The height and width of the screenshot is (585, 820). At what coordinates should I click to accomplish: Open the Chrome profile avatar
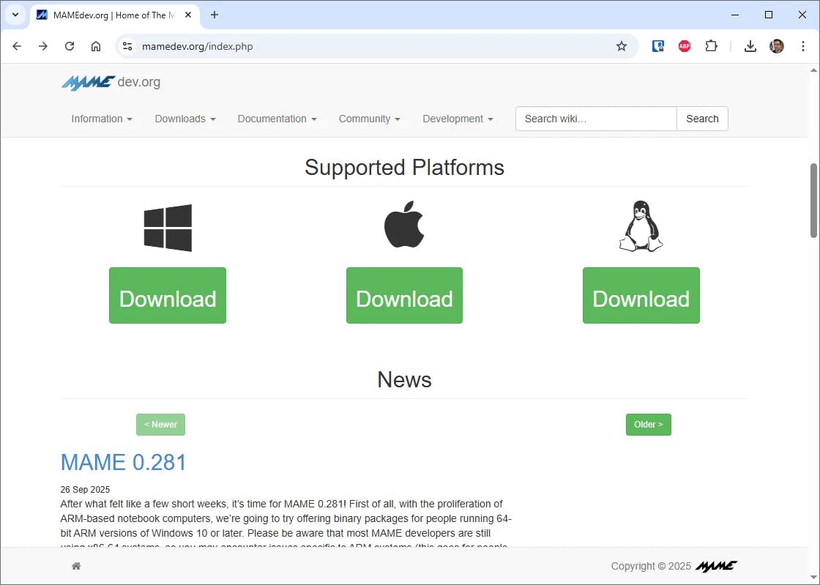click(777, 47)
